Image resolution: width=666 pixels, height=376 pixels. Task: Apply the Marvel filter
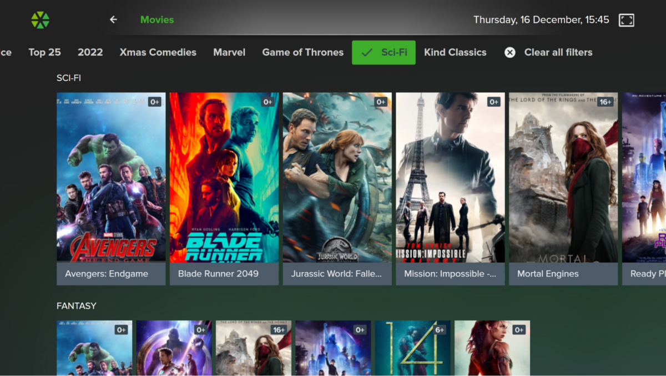[x=229, y=52]
